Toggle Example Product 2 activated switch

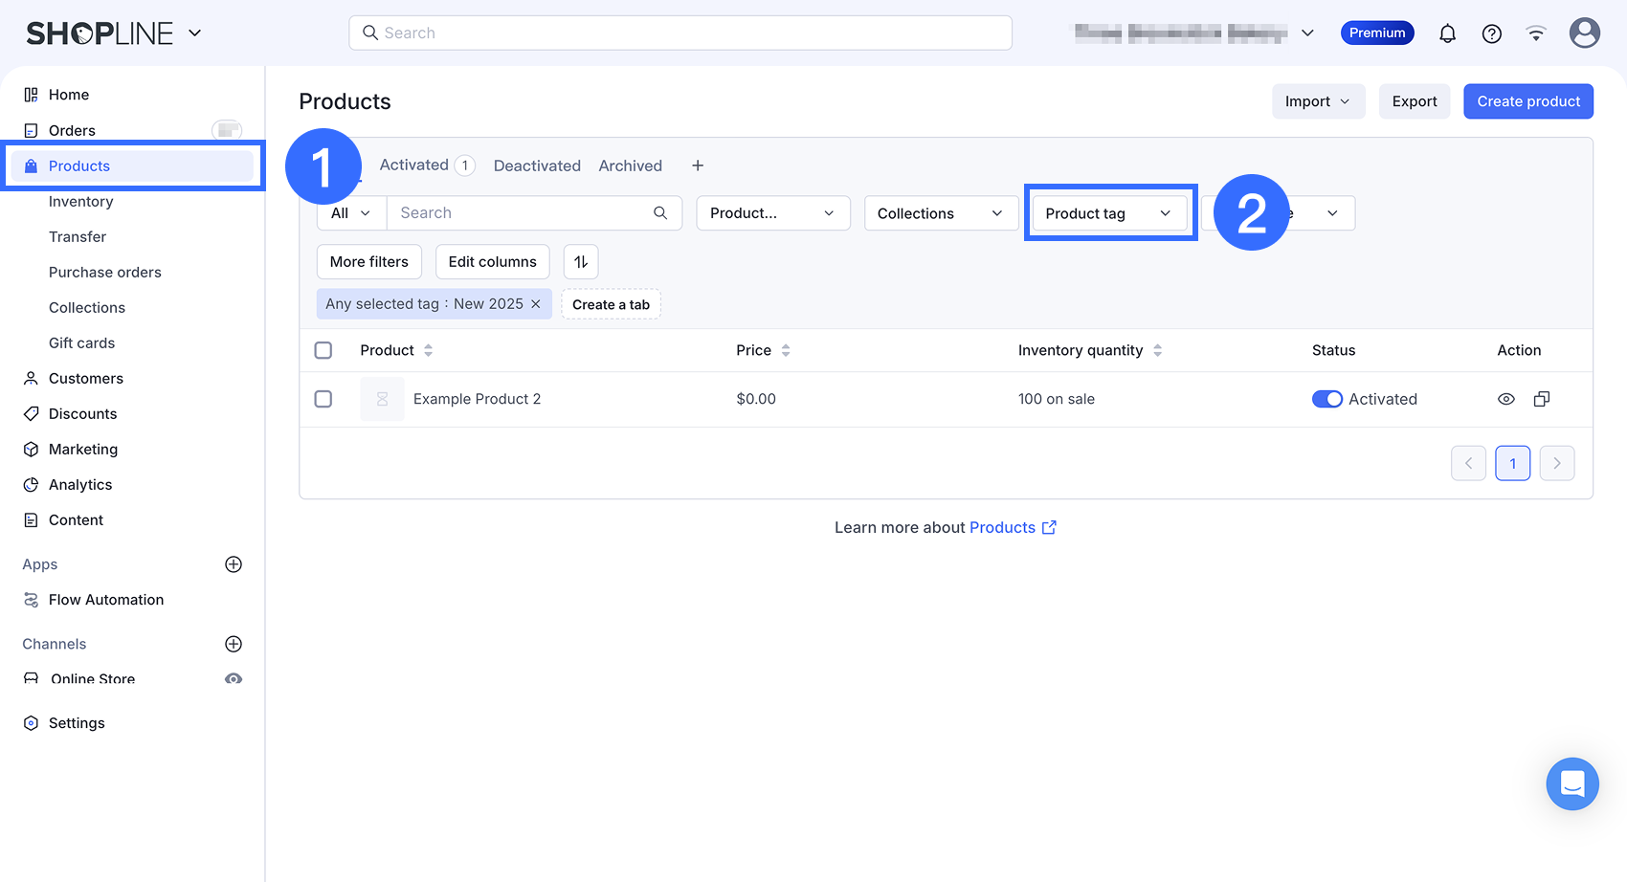coord(1326,399)
